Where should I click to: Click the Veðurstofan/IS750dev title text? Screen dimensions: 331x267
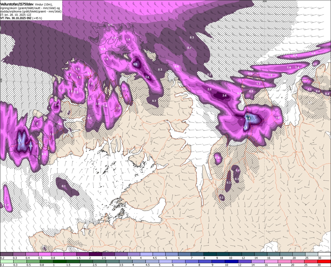point(17,4)
